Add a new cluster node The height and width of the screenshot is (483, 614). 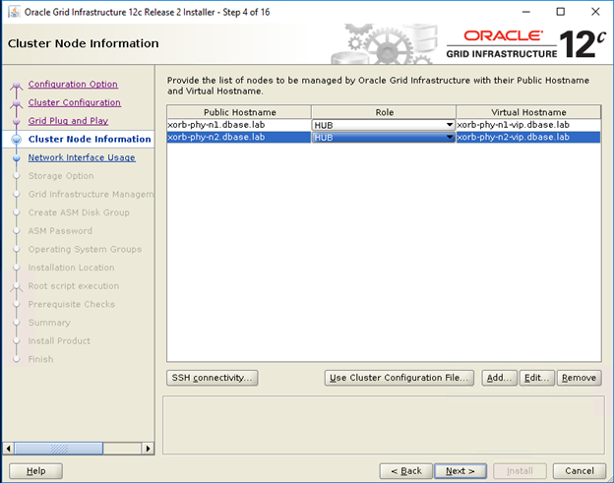coord(499,378)
